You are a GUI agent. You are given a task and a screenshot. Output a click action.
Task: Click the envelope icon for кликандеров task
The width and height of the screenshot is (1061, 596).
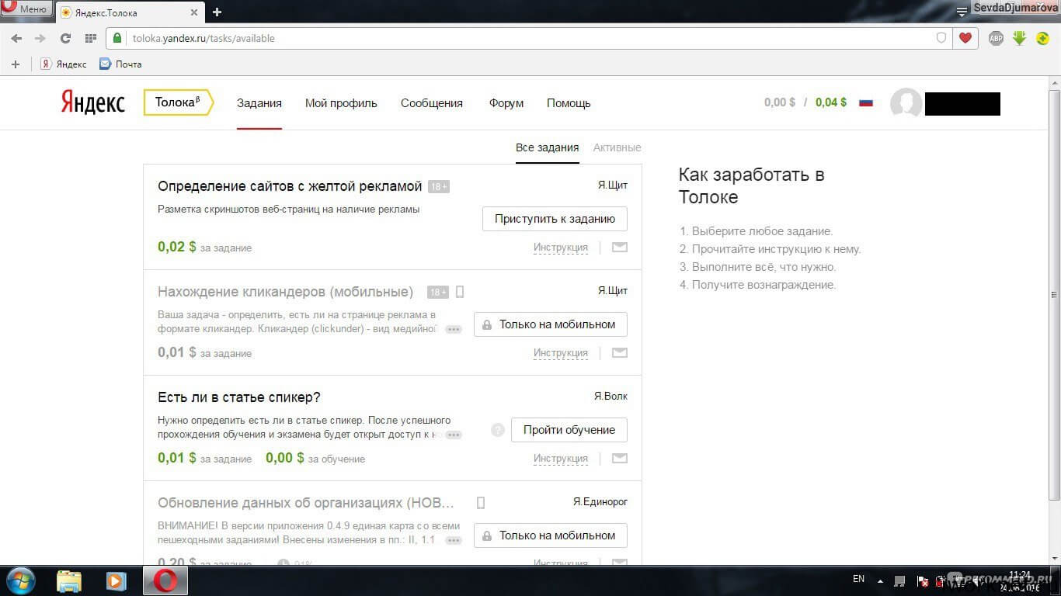pos(619,353)
